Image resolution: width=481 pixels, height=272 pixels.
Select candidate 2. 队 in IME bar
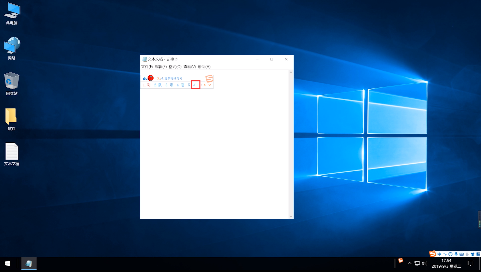(x=158, y=85)
